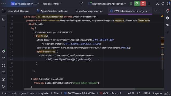Stop the running application with red button
Viewport: 171px width, 96px height.
tap(143, 4)
